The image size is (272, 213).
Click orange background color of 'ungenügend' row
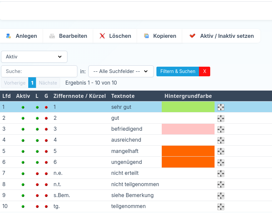tap(188, 162)
